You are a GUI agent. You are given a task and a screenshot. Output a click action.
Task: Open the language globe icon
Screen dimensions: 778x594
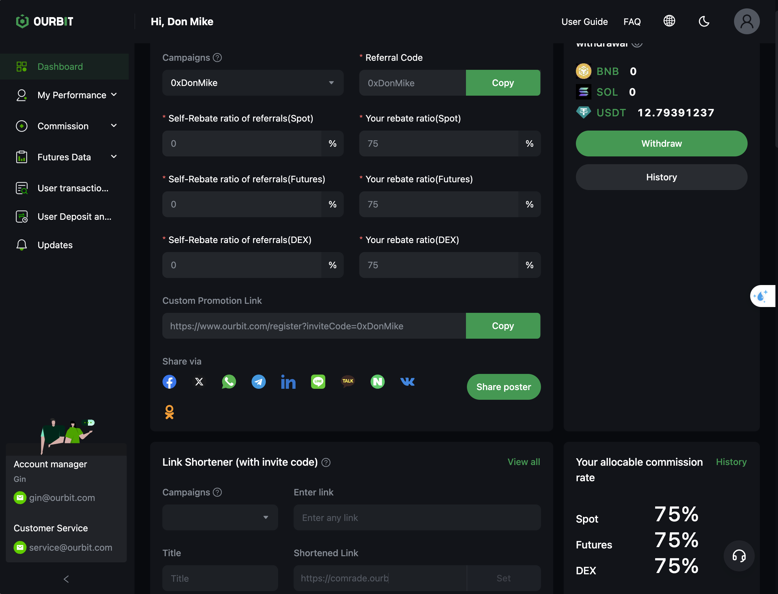pyautogui.click(x=669, y=21)
